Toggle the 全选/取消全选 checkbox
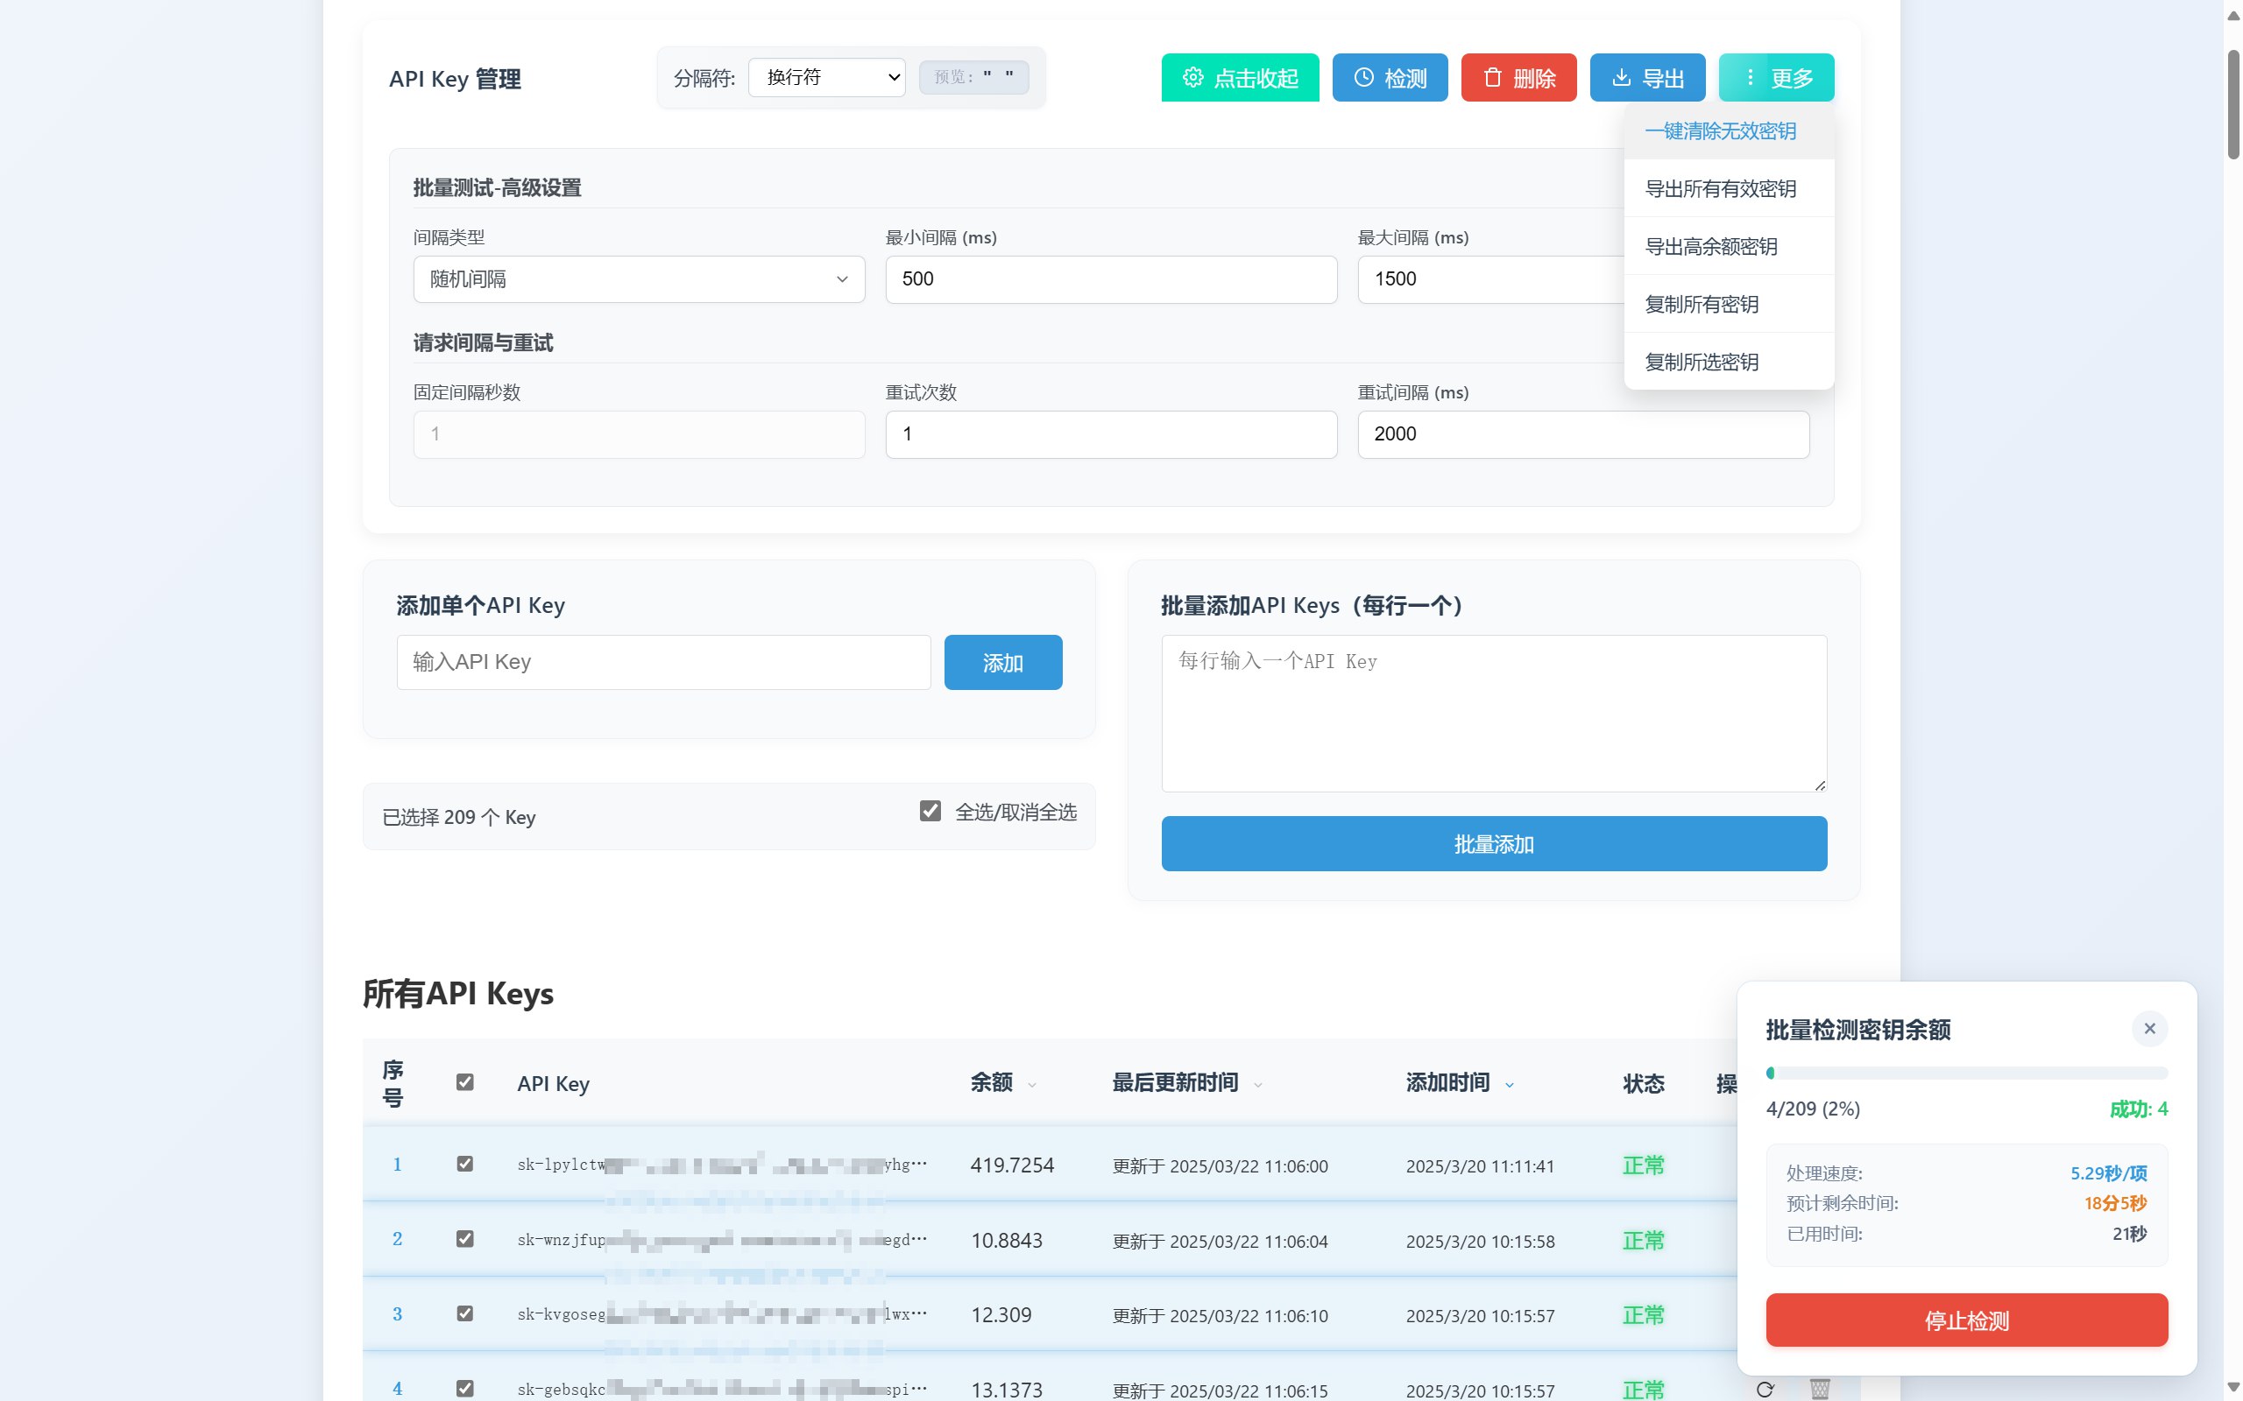This screenshot has height=1401, width=2243. point(930,811)
